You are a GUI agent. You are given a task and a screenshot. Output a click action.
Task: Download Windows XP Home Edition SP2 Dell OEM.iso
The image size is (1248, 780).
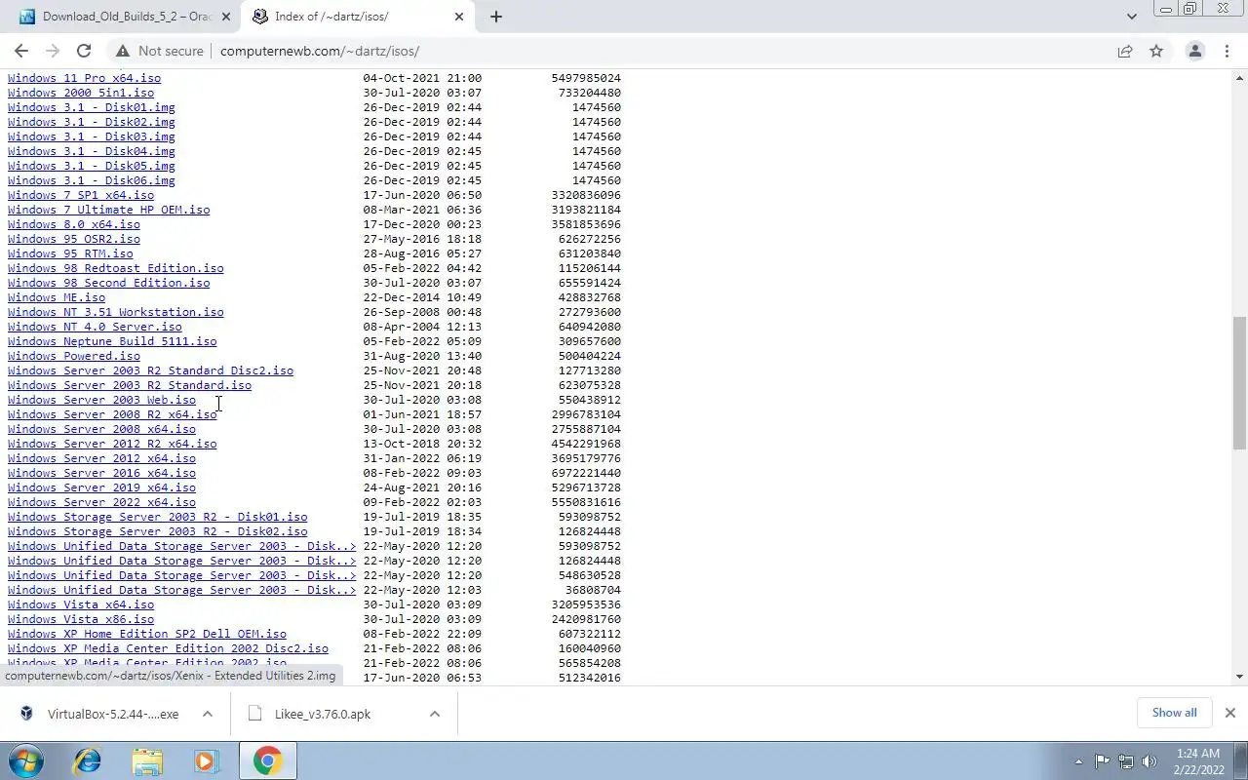(147, 634)
